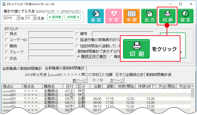This screenshot has width=197, height=115.
Task: Click the 出勤 column header
Action: (96, 86)
